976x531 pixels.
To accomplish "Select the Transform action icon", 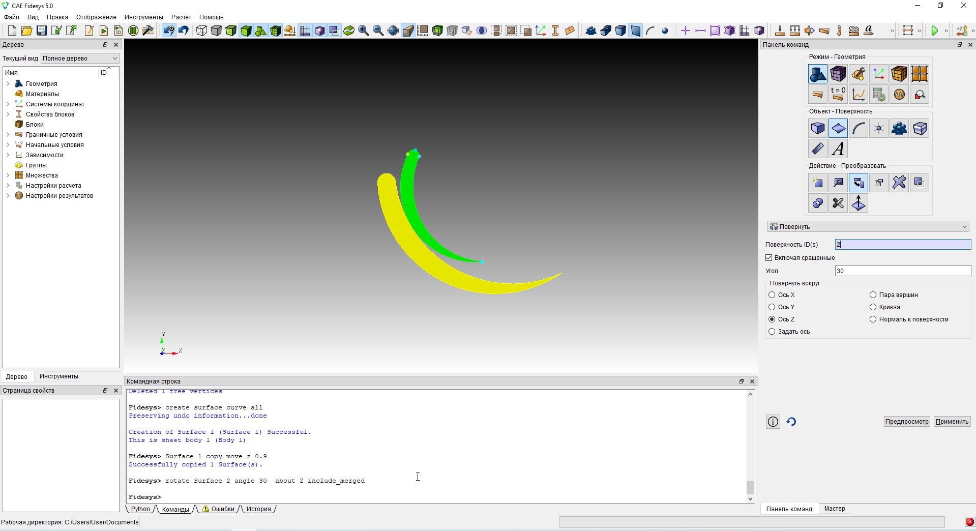I will tap(859, 183).
